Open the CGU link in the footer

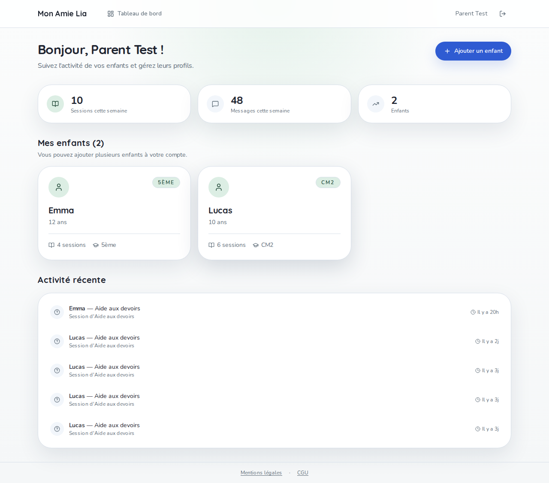click(302, 473)
